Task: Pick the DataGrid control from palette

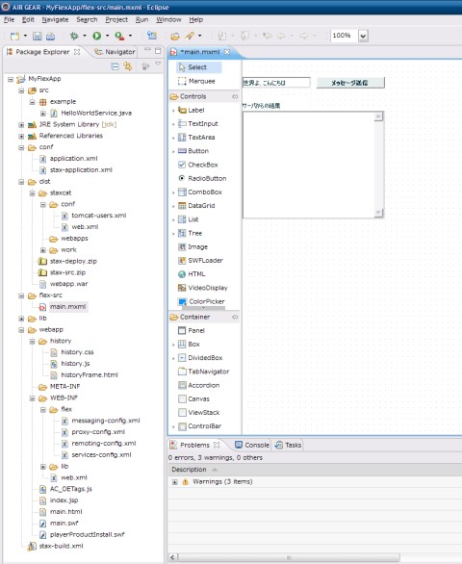Action: 196,206
